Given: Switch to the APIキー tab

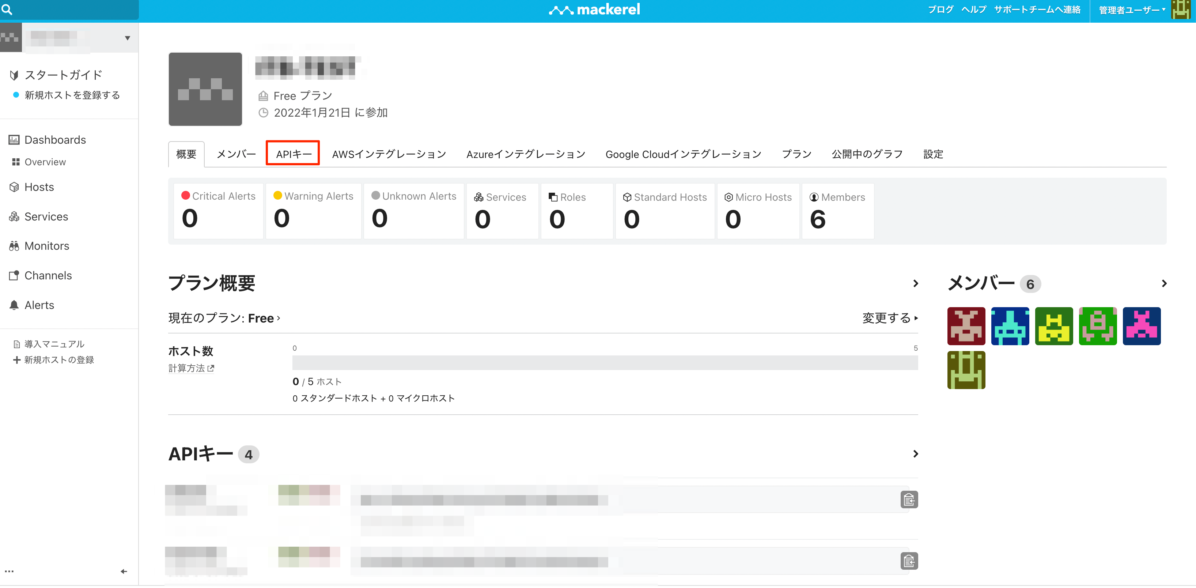Looking at the screenshot, I should 294,154.
